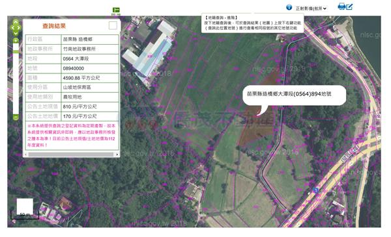Open the green legend icon above map
Viewport: 391px width, 237px height.
coord(116,10)
